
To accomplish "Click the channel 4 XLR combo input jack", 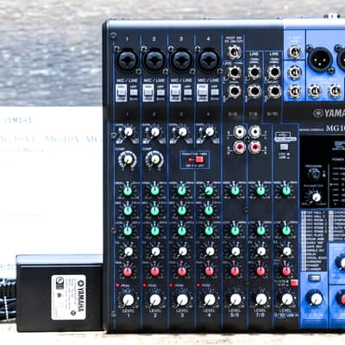I will click(x=209, y=60).
